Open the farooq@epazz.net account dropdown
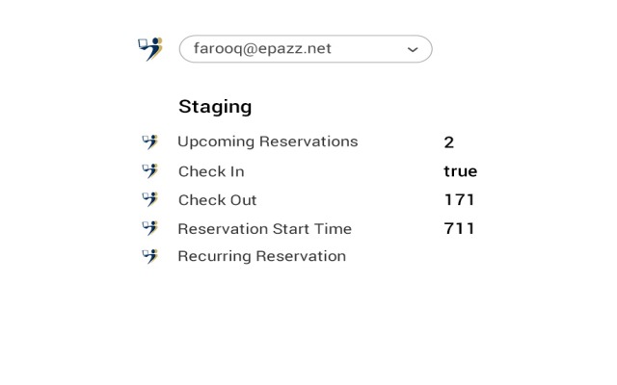 tap(305, 49)
